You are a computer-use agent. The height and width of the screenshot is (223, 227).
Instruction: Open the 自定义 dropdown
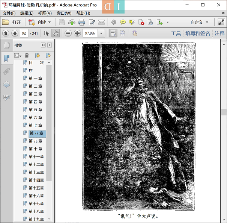pyautogui.click(x=199, y=22)
